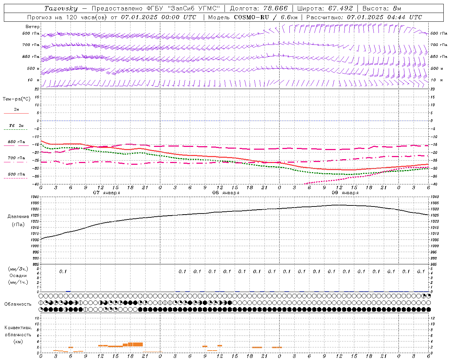Click the "Конвективн." convective cloud label
Image resolution: width=449 pixels, height=359 pixels.
click(18, 328)
